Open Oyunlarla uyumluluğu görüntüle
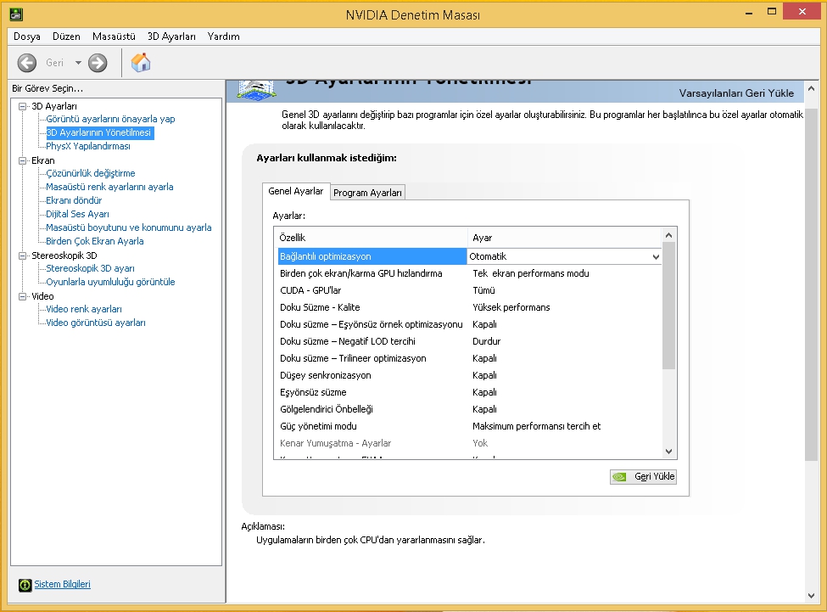This screenshot has width=827, height=612. 110,282
